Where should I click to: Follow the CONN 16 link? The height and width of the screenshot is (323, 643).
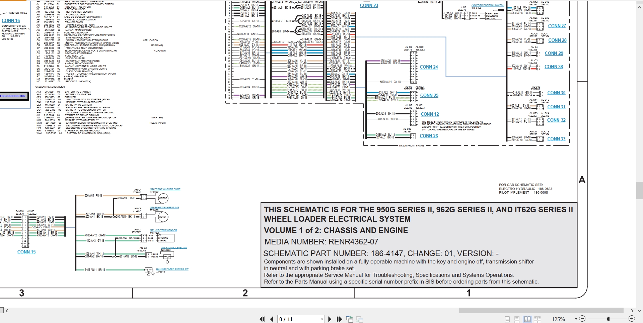(x=11, y=20)
